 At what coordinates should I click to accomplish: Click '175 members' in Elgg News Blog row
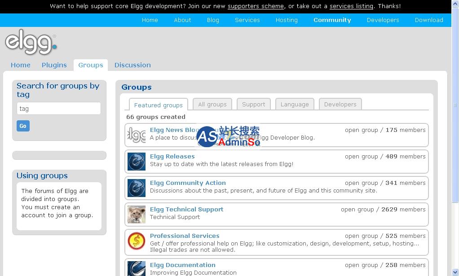pyautogui.click(x=406, y=130)
